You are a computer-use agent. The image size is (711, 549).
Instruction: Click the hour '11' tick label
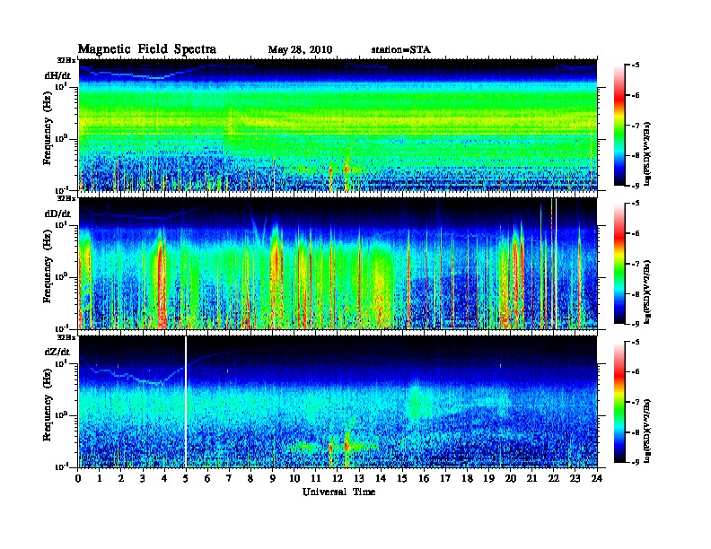coord(316,479)
